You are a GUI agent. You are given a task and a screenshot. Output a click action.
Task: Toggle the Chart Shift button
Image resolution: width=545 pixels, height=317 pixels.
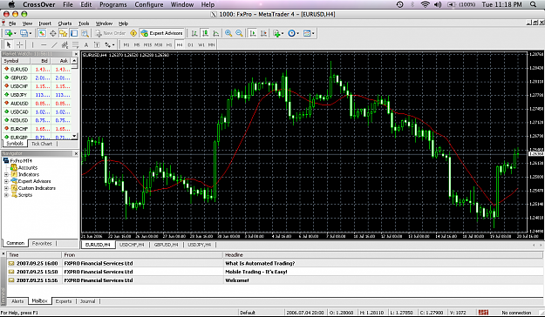[x=263, y=33]
